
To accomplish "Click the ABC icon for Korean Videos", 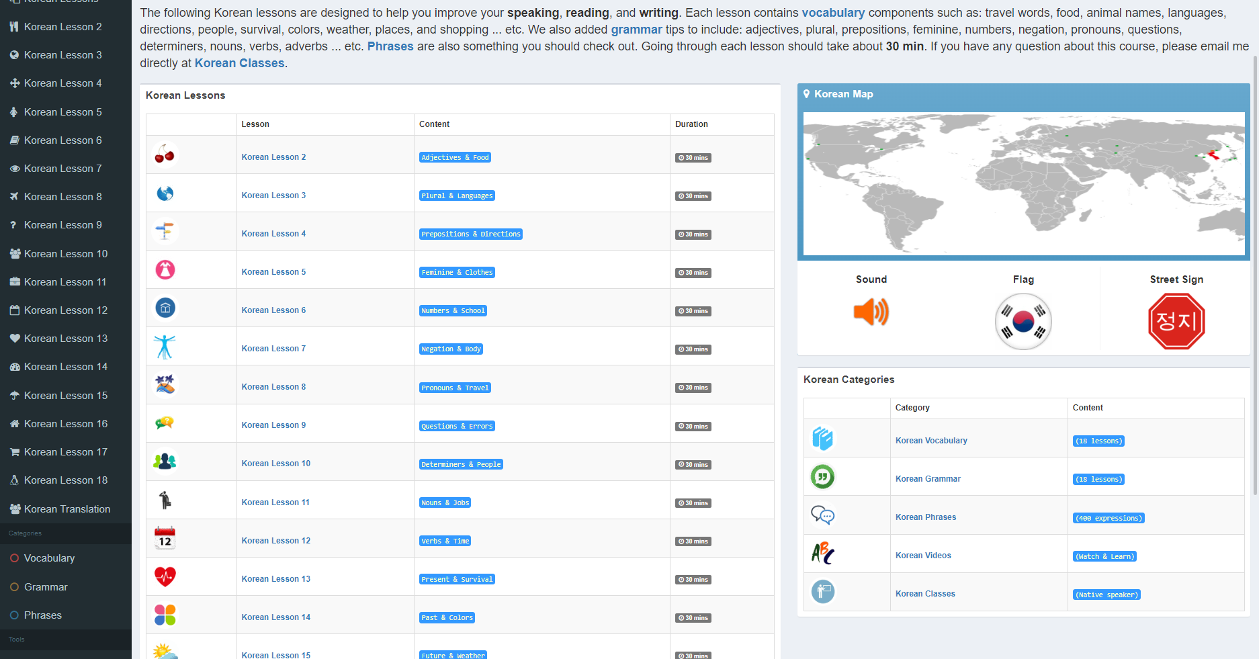I will pos(822,553).
